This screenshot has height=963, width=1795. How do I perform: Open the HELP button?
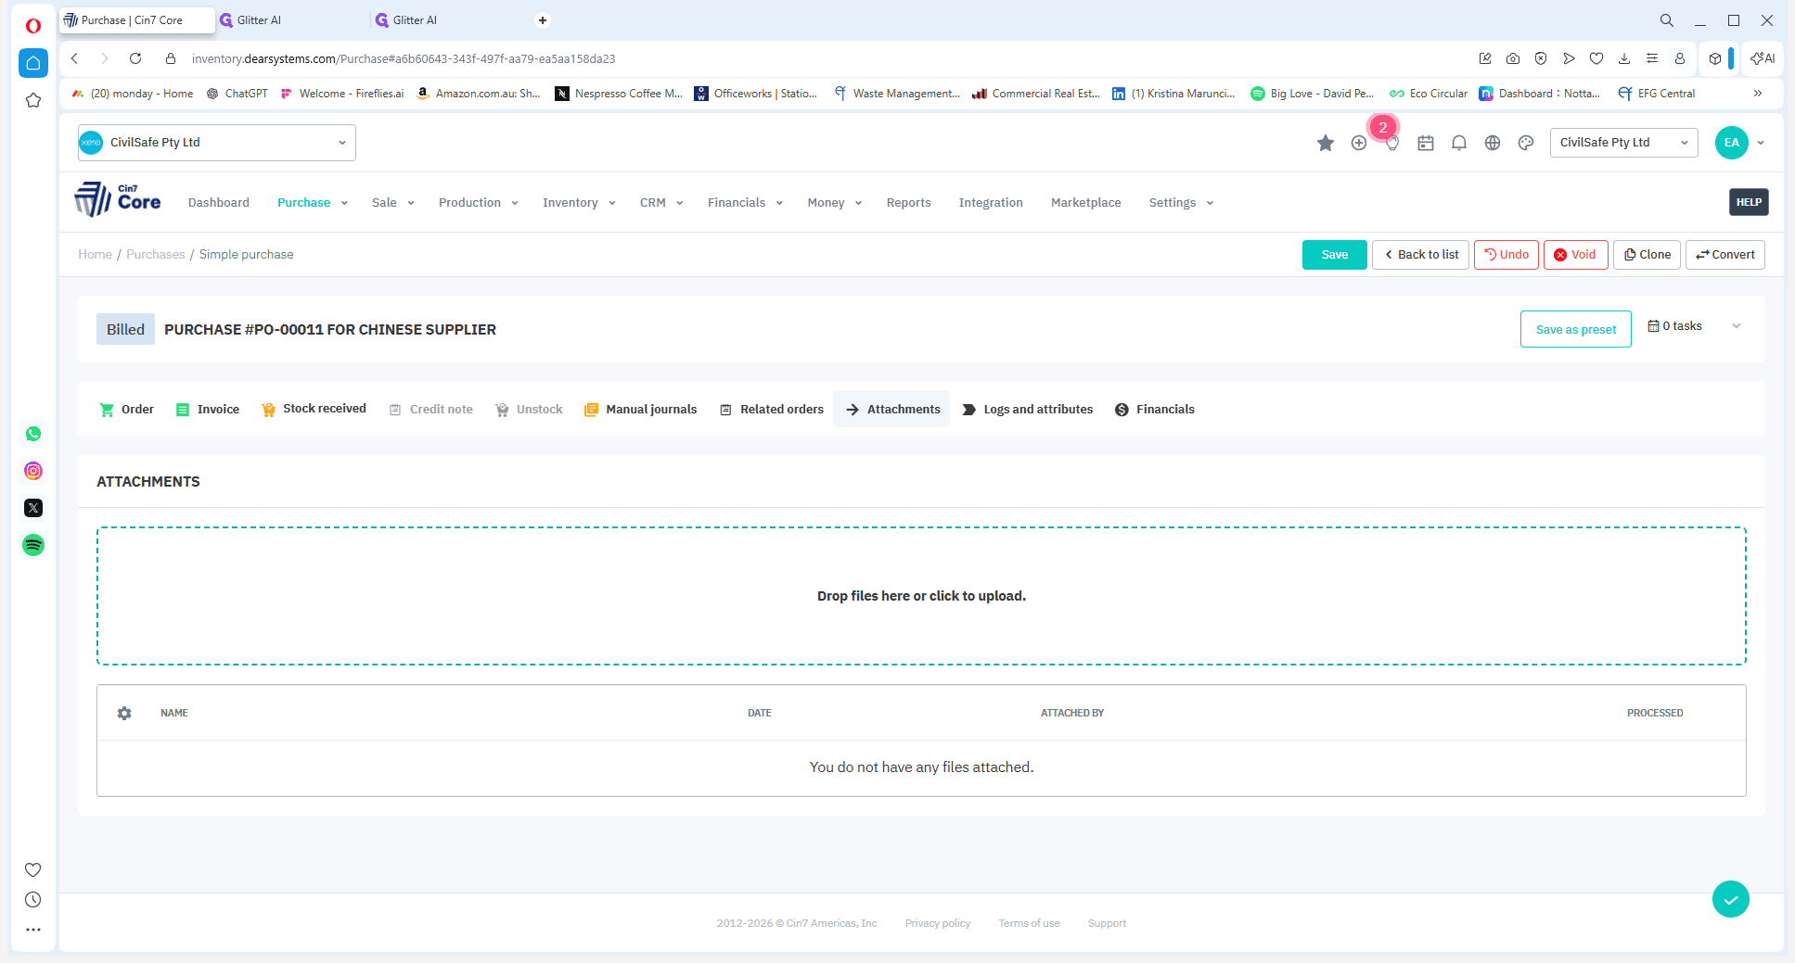1749,202
